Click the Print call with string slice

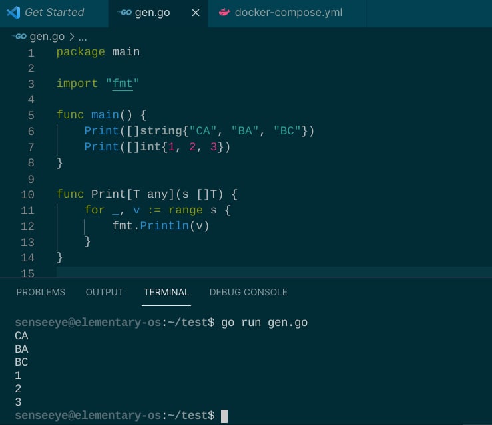tap(101, 131)
